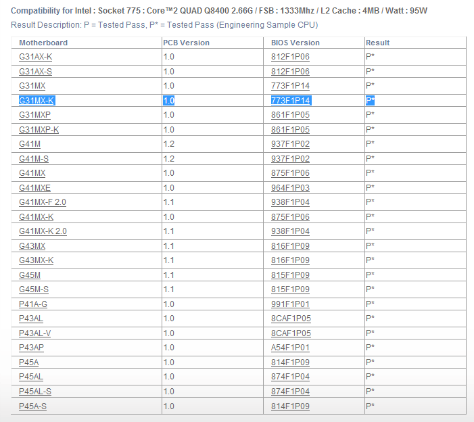Click the Motherboard column header
The image size is (474, 422).
43,43
